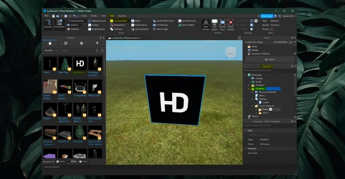Click the What's New button
This screenshot has width=345, height=179.
point(267,16)
